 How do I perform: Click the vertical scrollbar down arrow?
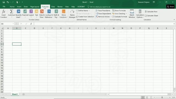point(175,92)
